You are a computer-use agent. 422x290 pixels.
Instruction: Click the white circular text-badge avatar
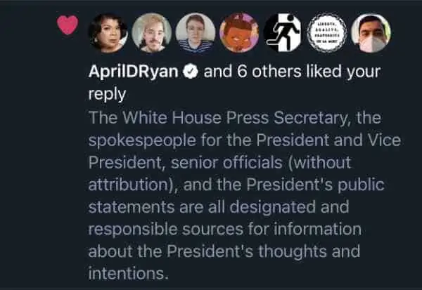(327, 32)
